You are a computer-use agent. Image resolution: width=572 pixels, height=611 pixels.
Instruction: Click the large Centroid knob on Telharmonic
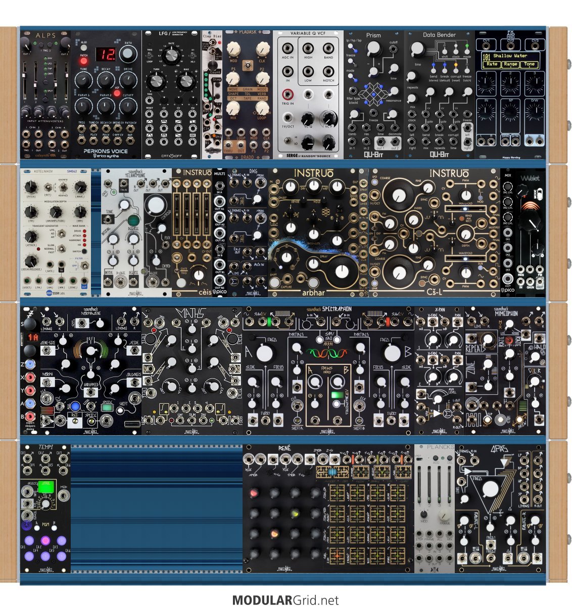point(157,206)
